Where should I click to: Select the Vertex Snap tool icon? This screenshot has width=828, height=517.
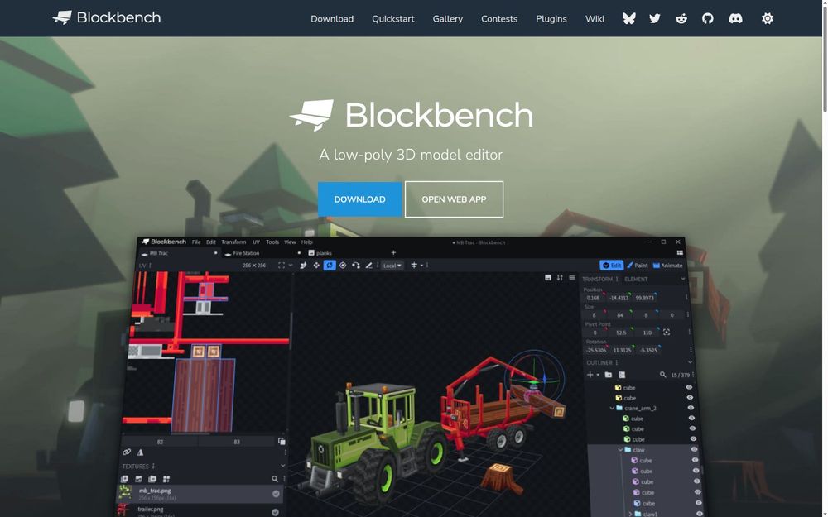pos(356,266)
